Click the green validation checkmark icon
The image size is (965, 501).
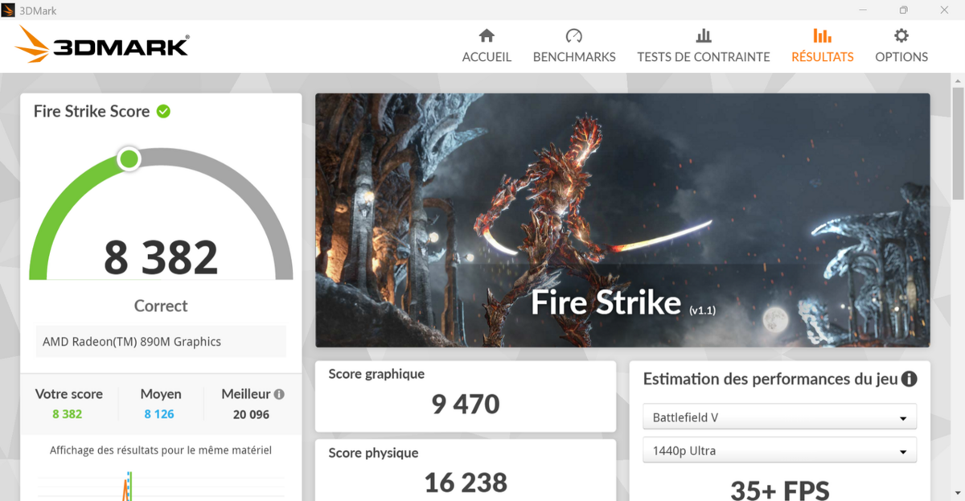[x=163, y=111]
